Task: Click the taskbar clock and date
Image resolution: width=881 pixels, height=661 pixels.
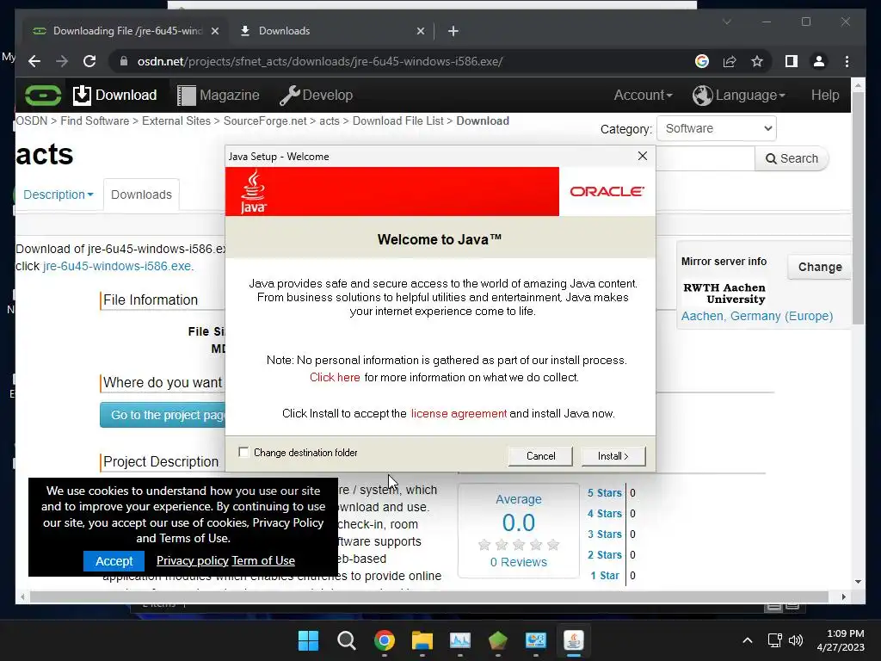Action: pos(841,640)
